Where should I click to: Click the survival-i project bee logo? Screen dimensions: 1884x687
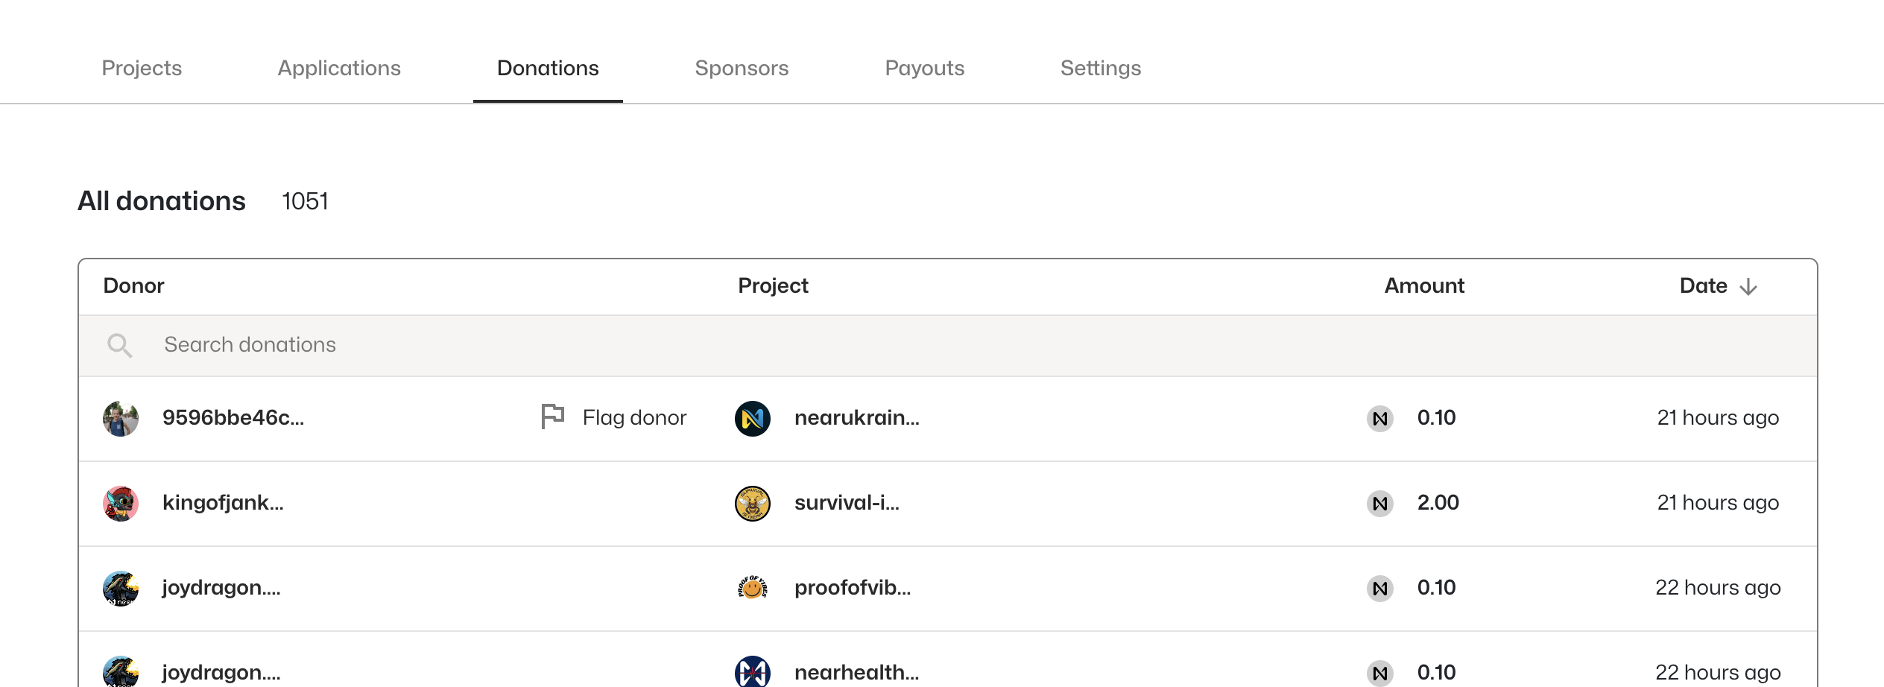[752, 503]
